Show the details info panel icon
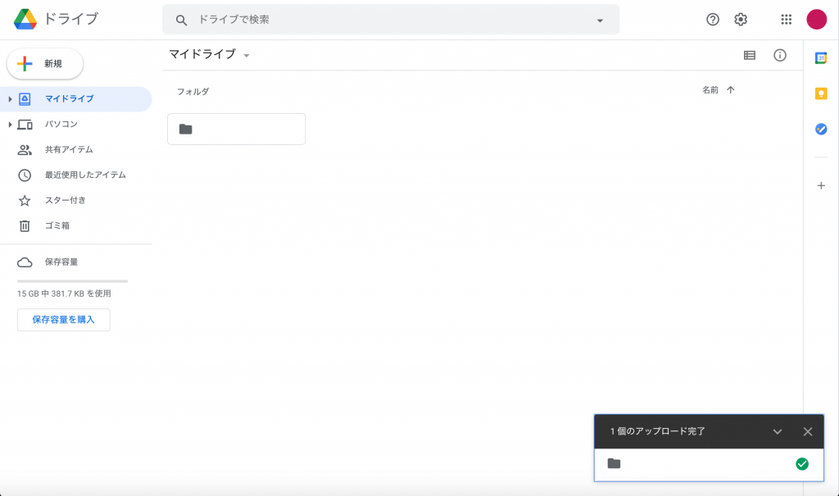This screenshot has height=496, width=839. [x=780, y=55]
